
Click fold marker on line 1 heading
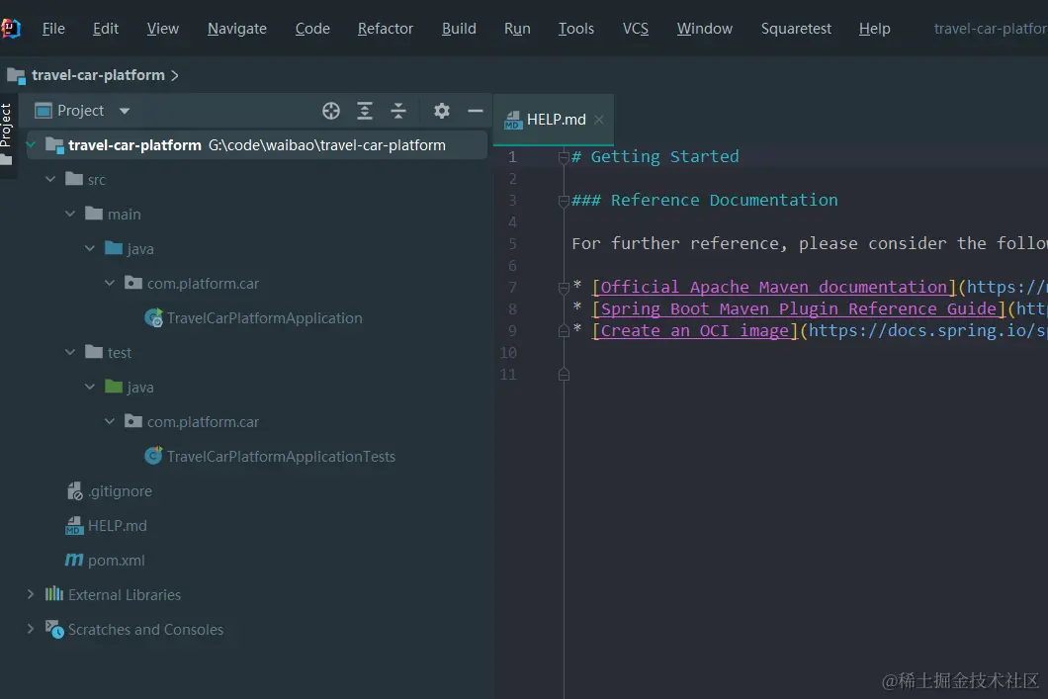click(x=564, y=158)
